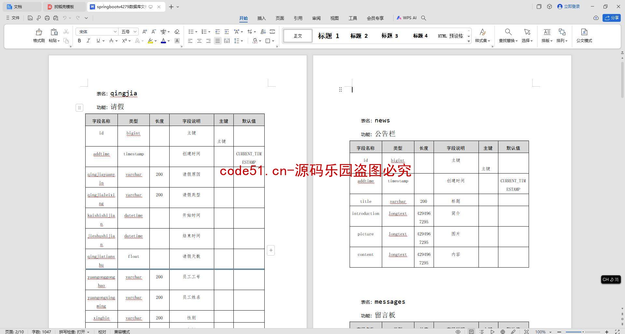
Task: Click the 分享 share button
Action: 611,18
